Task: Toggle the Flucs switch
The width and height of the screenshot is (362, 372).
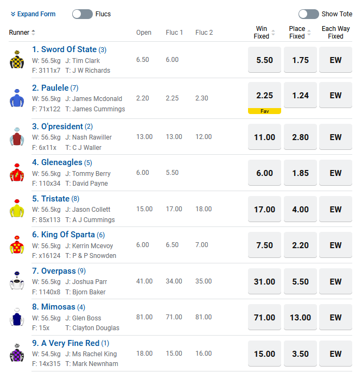Action: click(82, 14)
